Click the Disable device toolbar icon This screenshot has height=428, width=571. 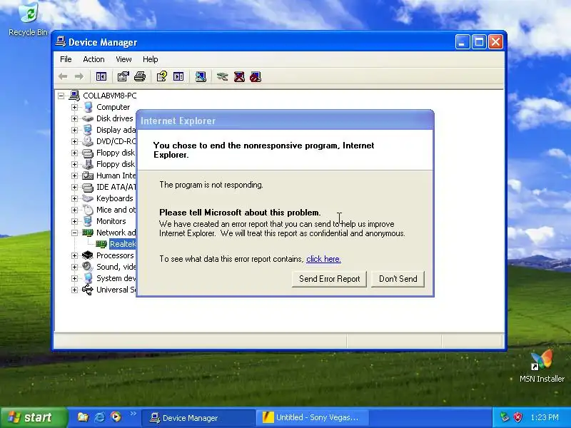click(256, 76)
